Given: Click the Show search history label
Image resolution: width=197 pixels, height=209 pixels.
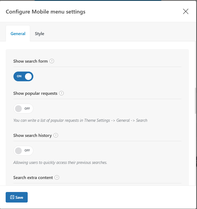Looking at the screenshot, I should (x=33, y=136).
